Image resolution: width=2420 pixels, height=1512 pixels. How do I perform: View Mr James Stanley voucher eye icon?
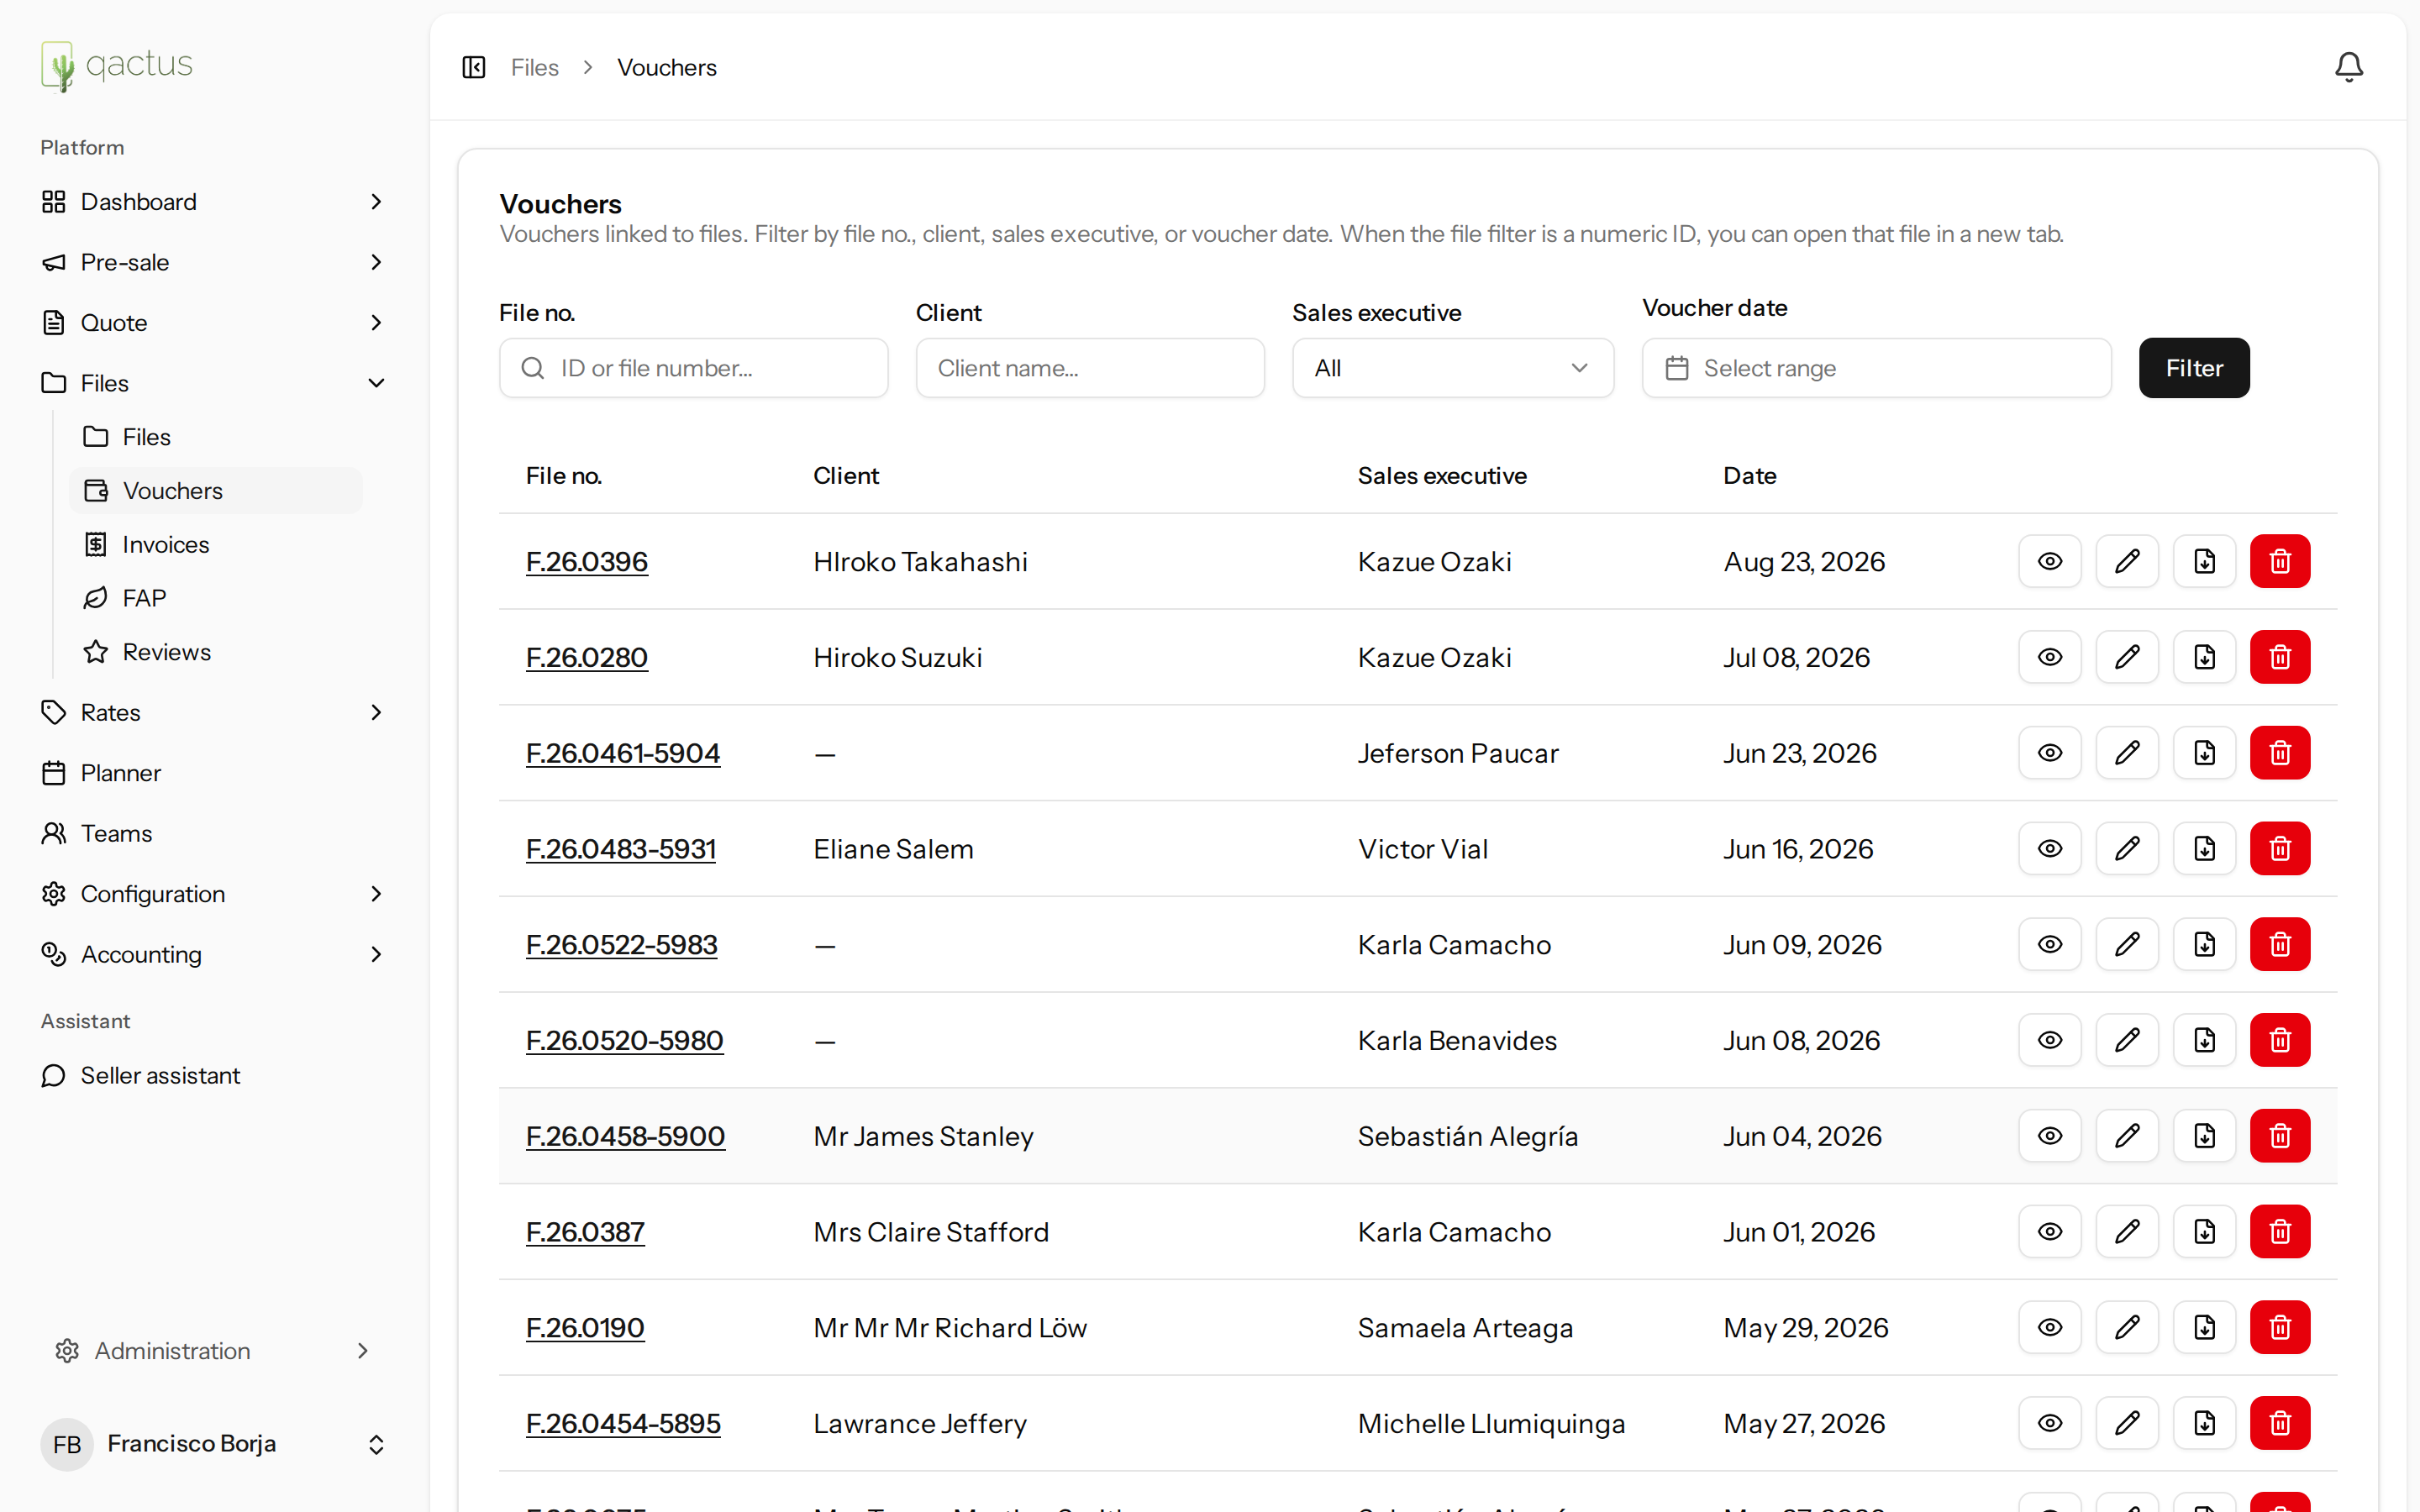tap(2050, 1136)
